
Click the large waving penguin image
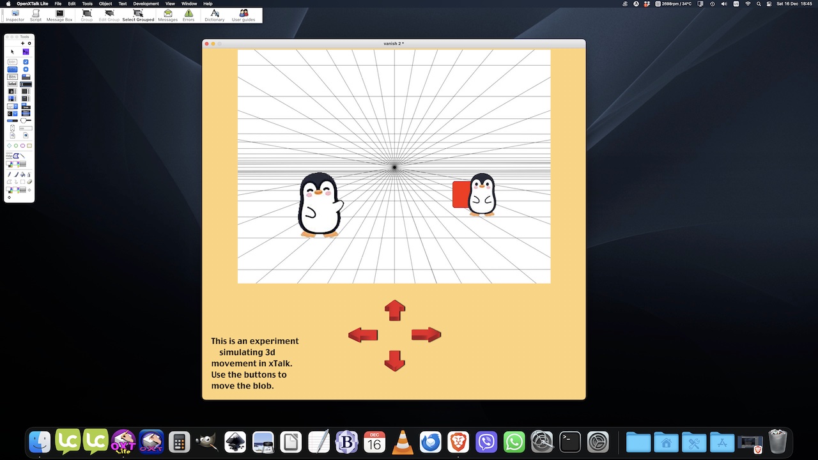click(320, 205)
